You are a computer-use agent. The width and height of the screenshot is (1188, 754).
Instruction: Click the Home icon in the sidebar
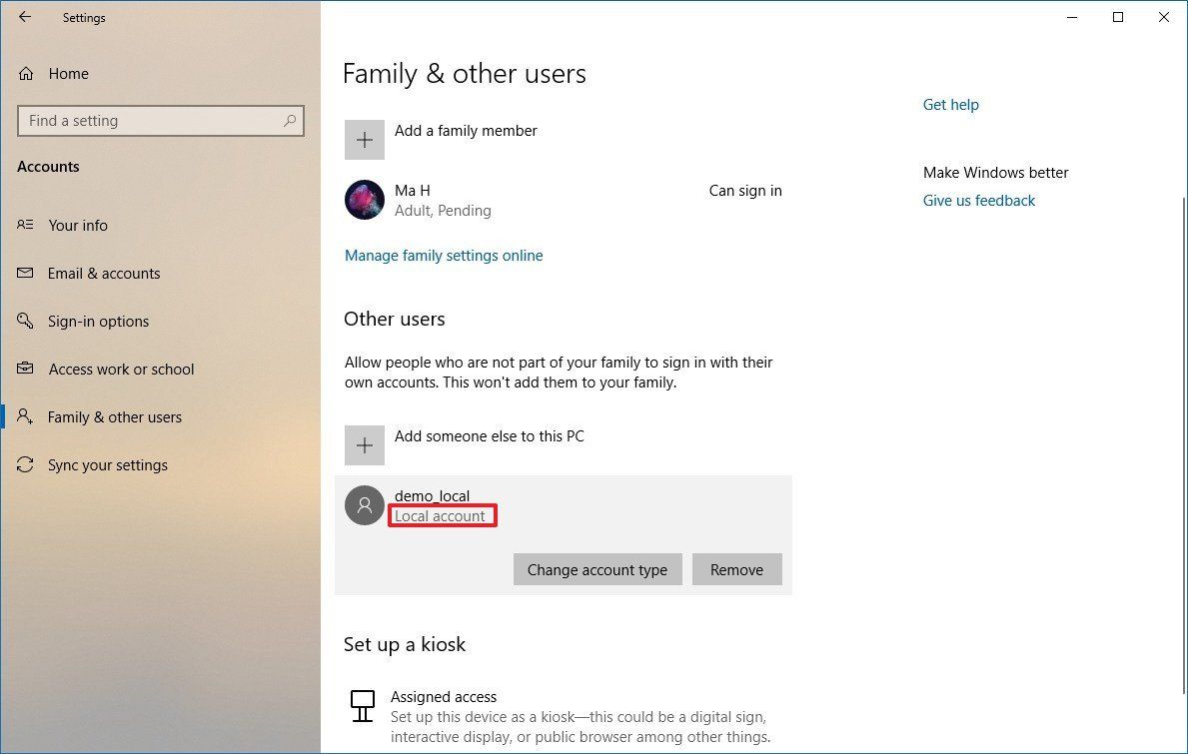coord(25,73)
